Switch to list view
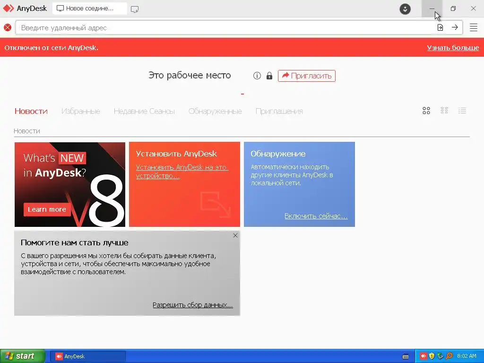Screen dimensions: 484x363 coord(462,111)
